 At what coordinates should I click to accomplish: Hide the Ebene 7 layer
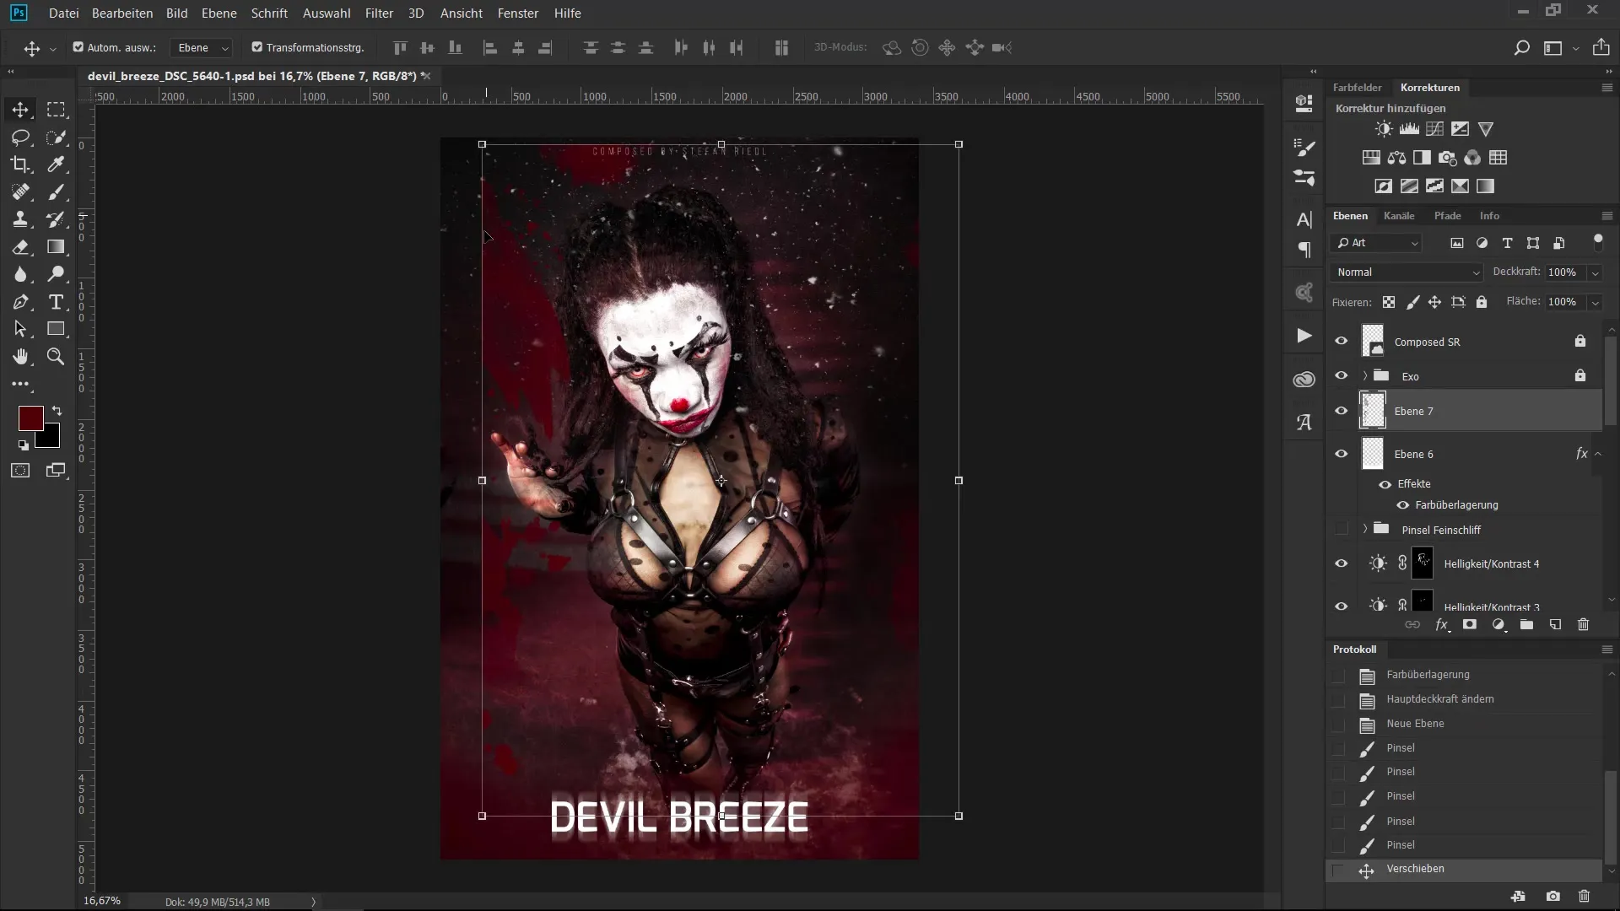point(1341,411)
